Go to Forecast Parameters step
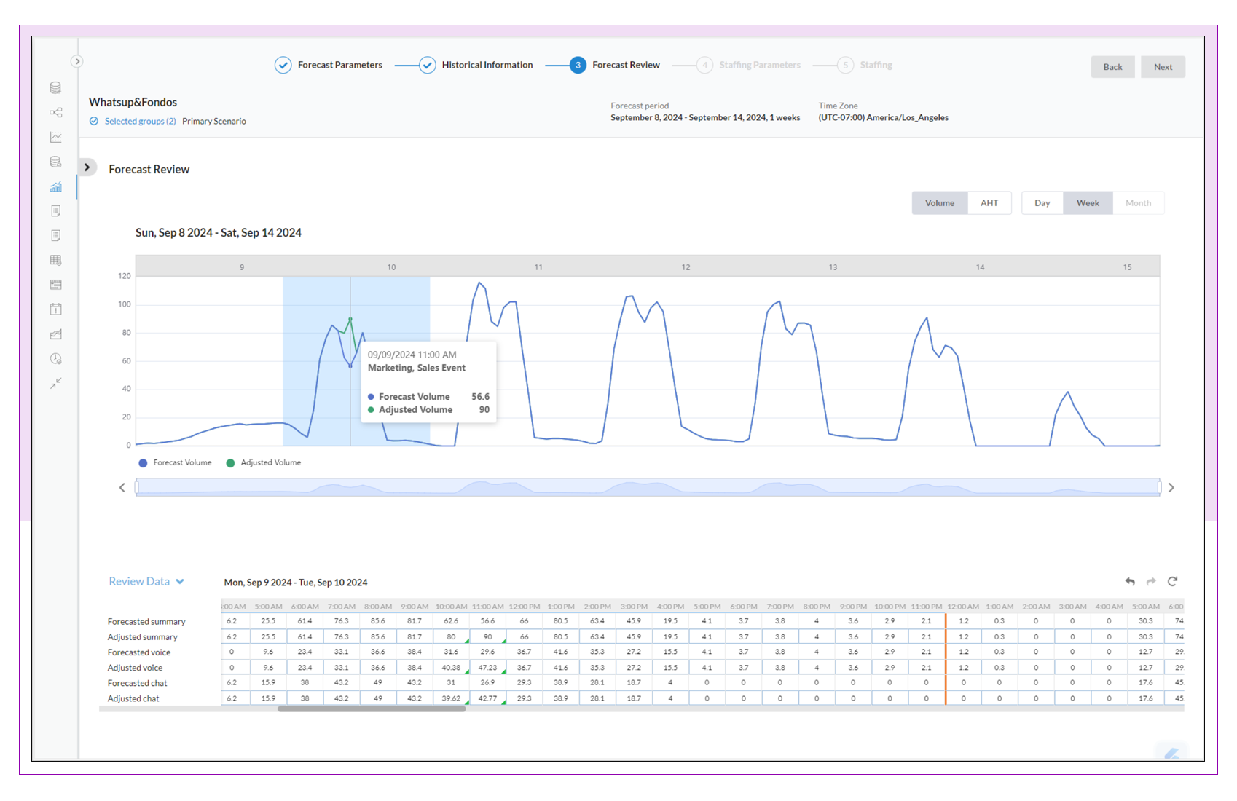 click(x=340, y=65)
